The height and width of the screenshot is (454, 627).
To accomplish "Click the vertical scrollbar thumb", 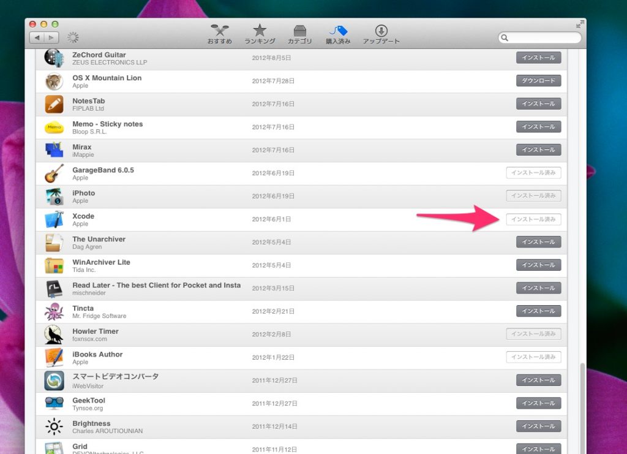I will [582, 408].
